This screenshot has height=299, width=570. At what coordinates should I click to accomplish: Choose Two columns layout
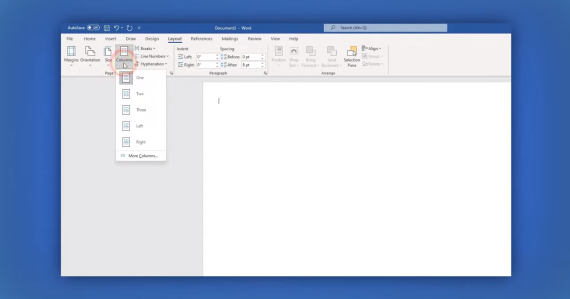[141, 94]
